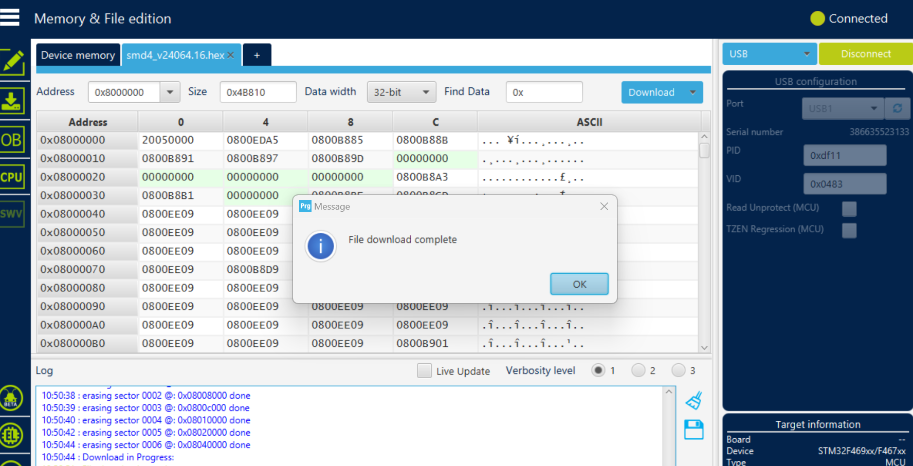Viewport: 913px width, 466px height.
Task: Click log panel scrollbar up arrow
Action: 669,392
